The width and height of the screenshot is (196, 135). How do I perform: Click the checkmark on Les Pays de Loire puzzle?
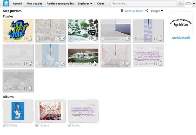6,32
